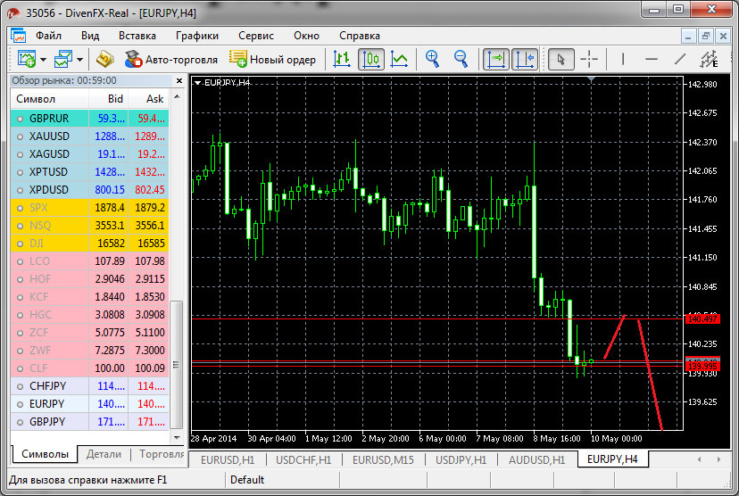Image resolution: width=739 pixels, height=496 pixels.
Task: Click the 140.497 price level label
Action: point(702,318)
